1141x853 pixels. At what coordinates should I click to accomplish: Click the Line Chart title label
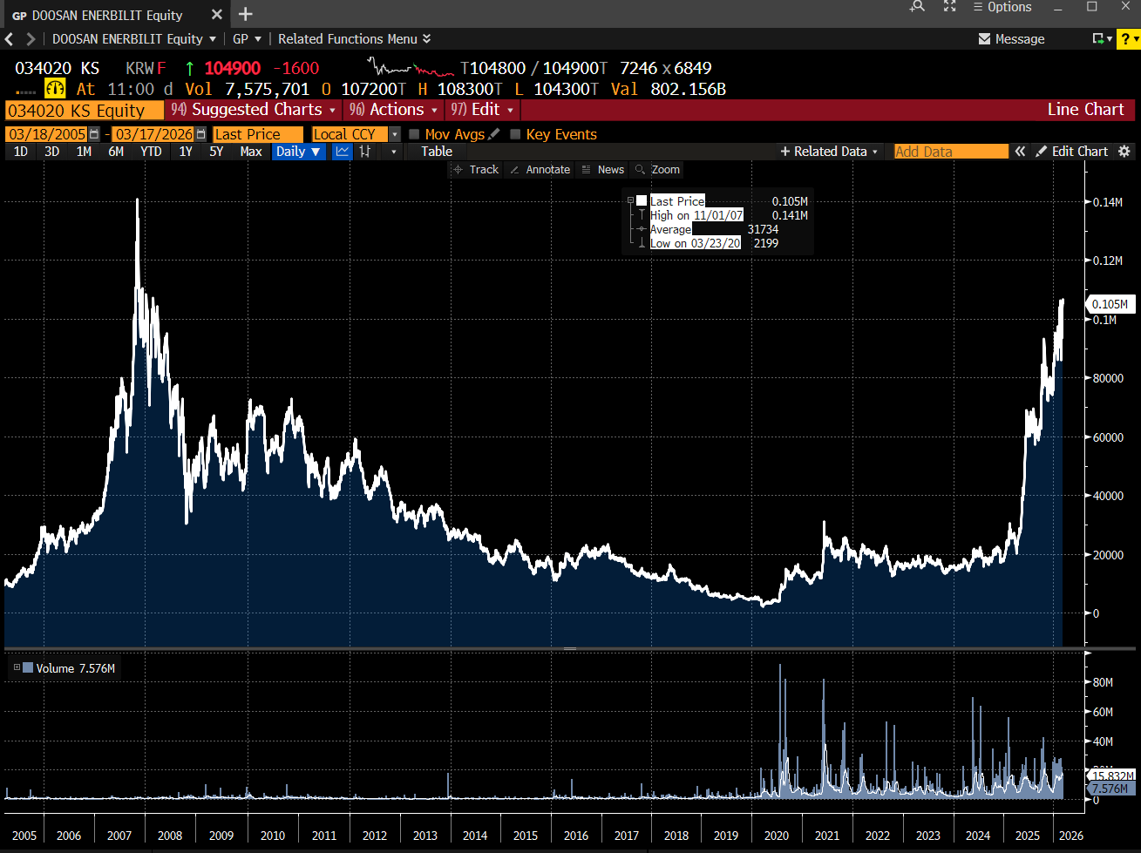[x=1085, y=110]
